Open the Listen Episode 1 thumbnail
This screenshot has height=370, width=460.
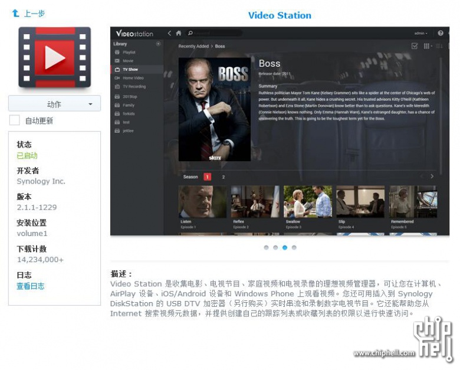click(202, 201)
